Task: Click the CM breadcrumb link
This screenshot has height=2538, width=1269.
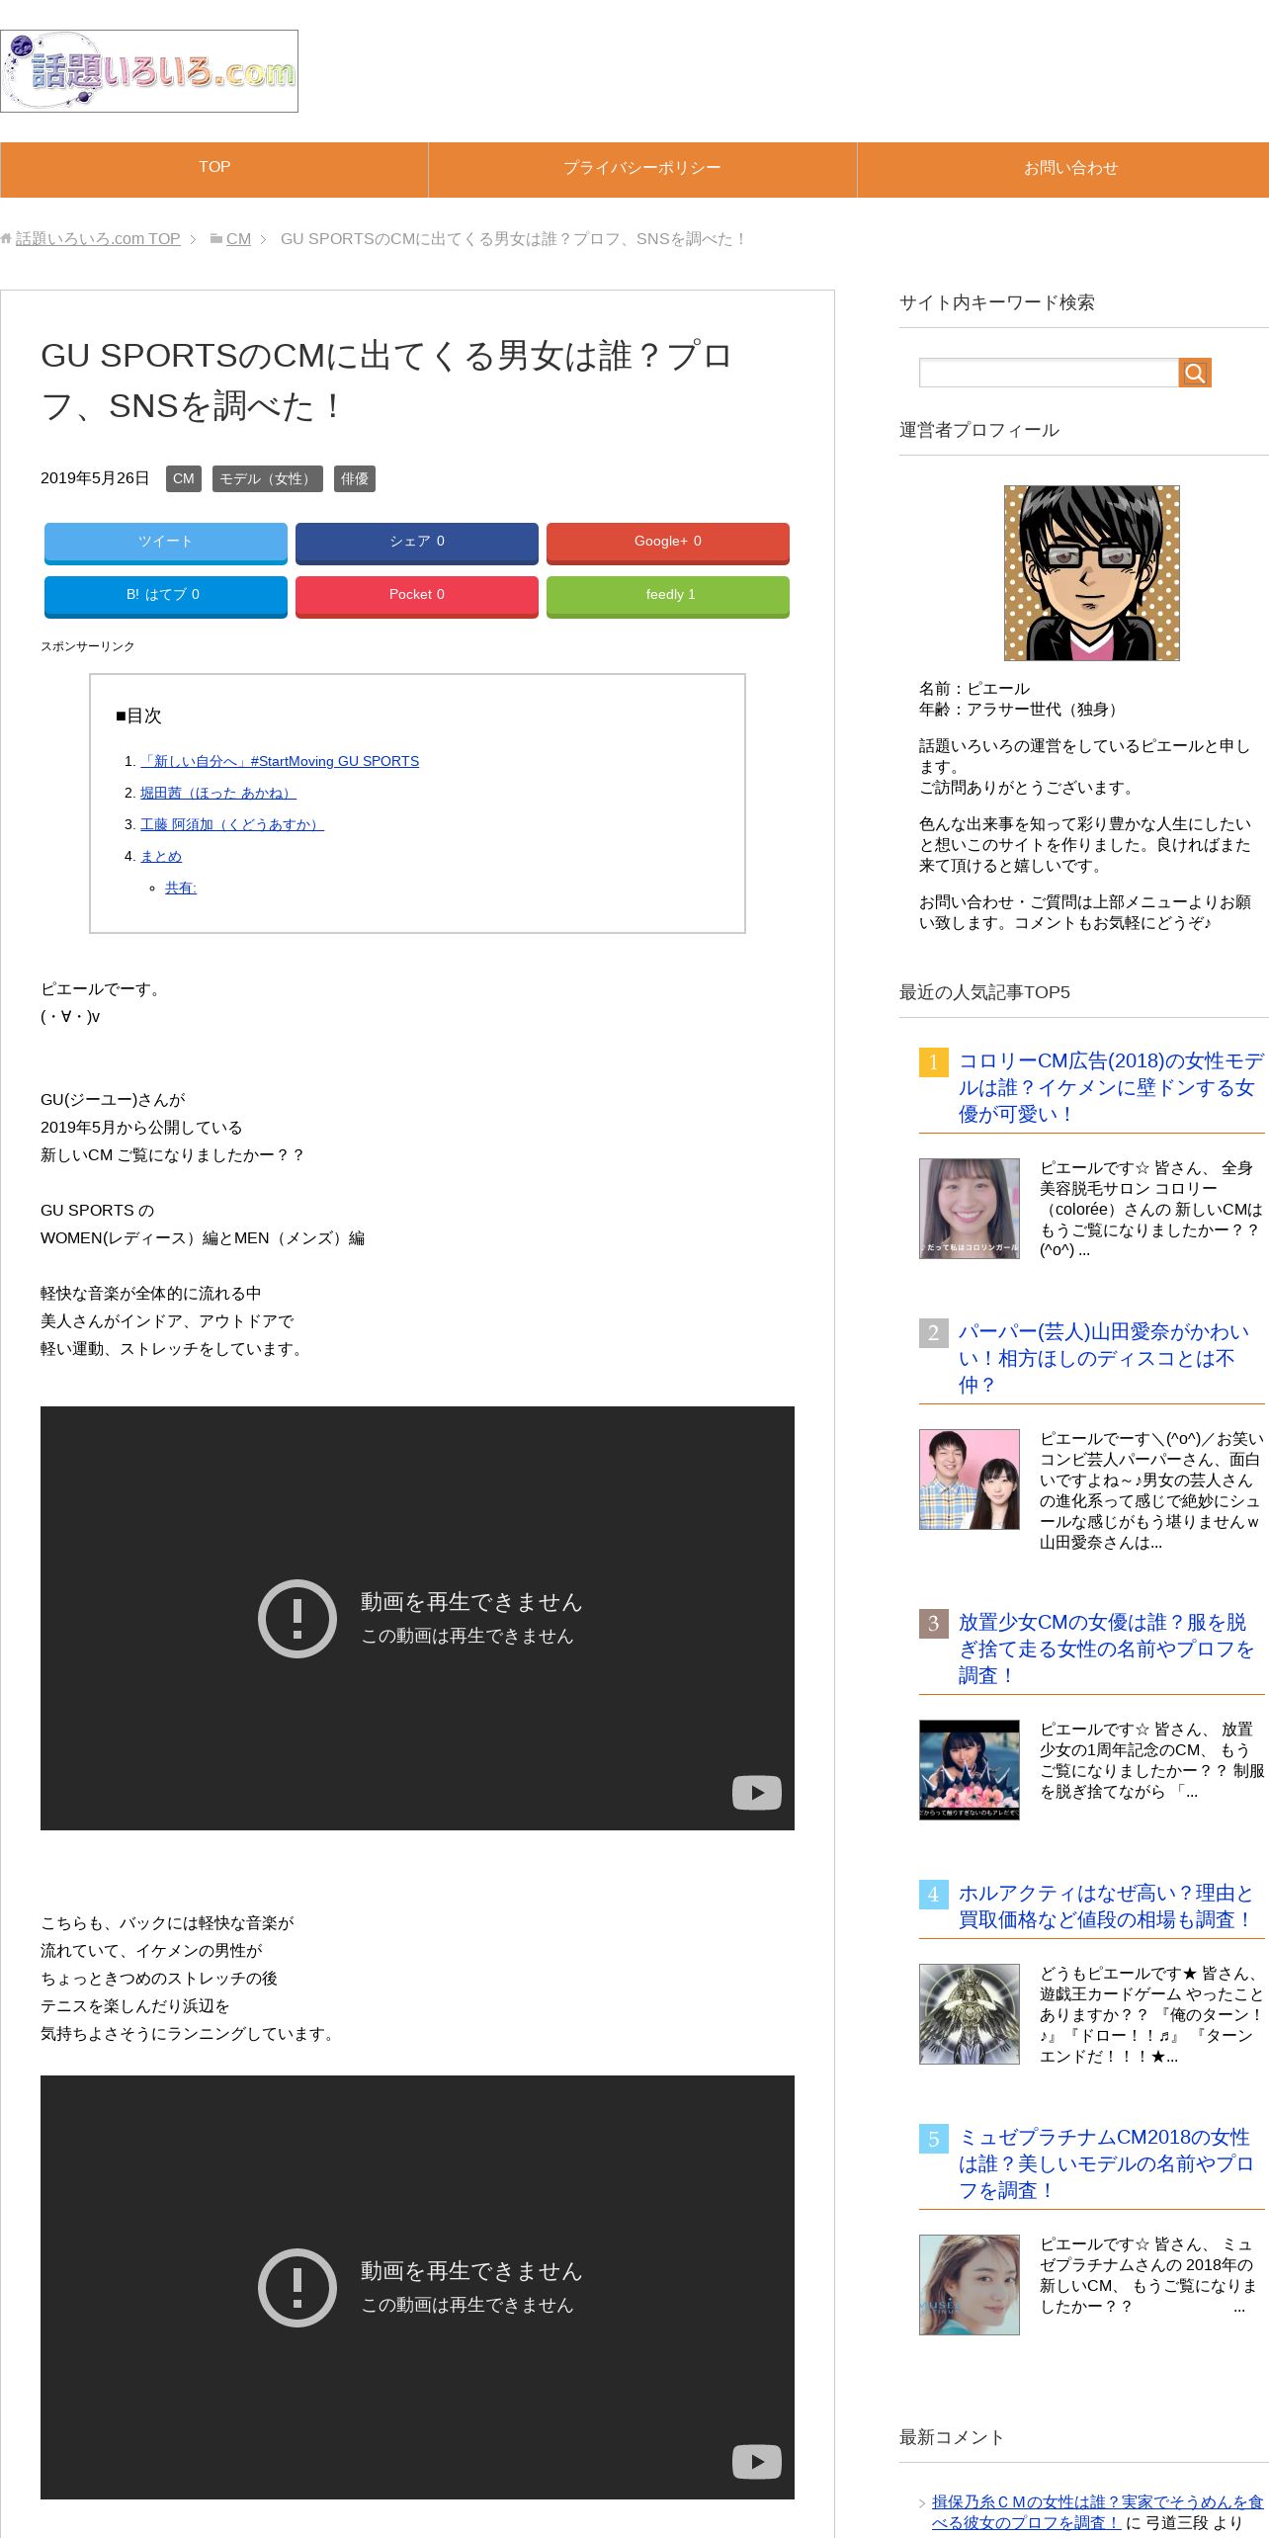Action: coord(238,239)
